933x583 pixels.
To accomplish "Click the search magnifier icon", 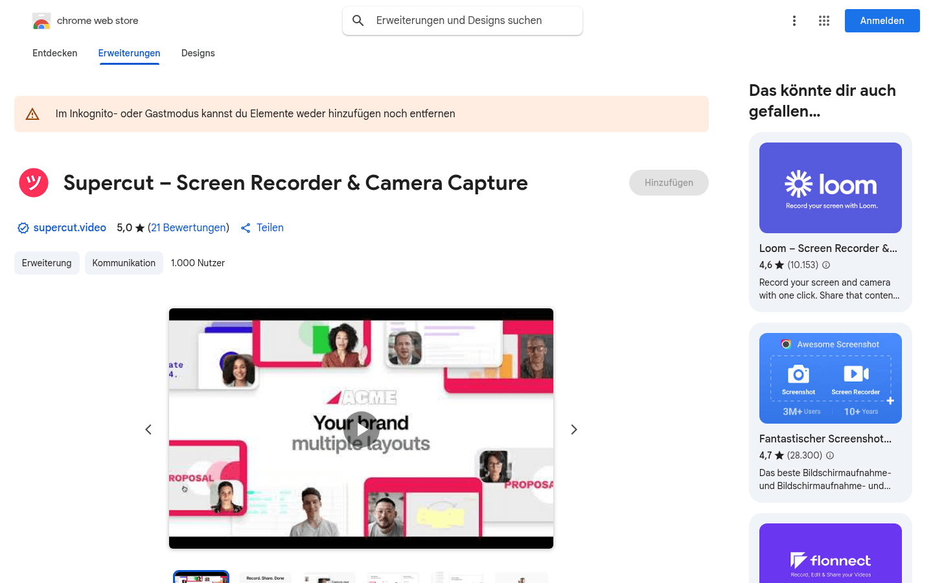I will [358, 21].
